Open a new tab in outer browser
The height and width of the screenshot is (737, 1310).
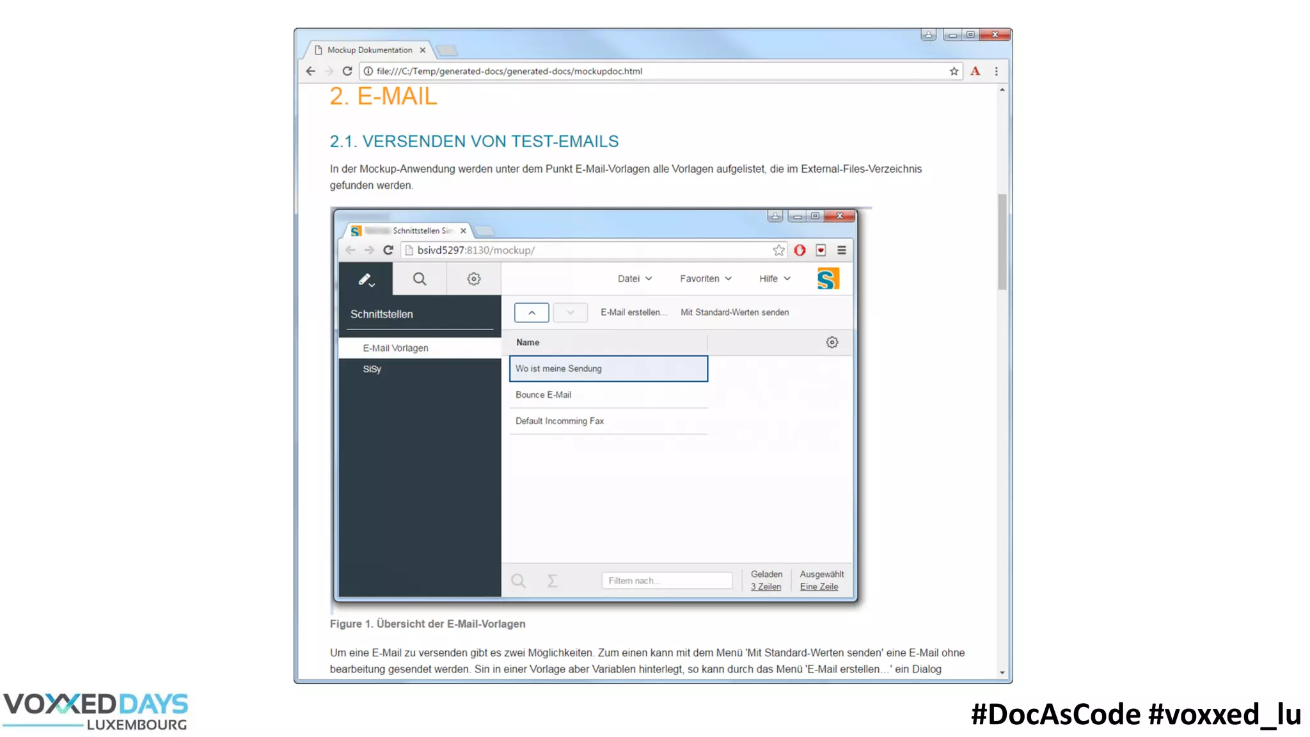[447, 51]
